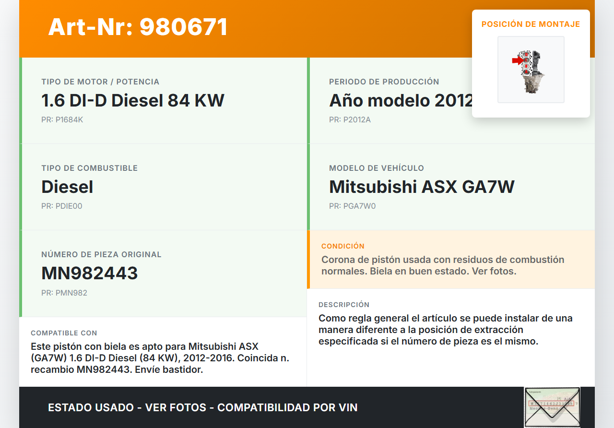Click the compatibility paragraph starting Este pistón
614x428 pixels.
click(x=160, y=358)
